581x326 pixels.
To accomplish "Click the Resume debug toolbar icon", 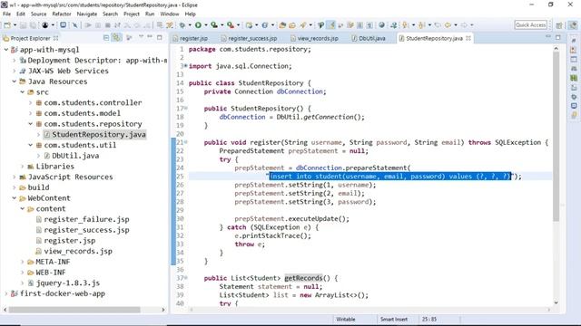I will [x=88, y=25].
